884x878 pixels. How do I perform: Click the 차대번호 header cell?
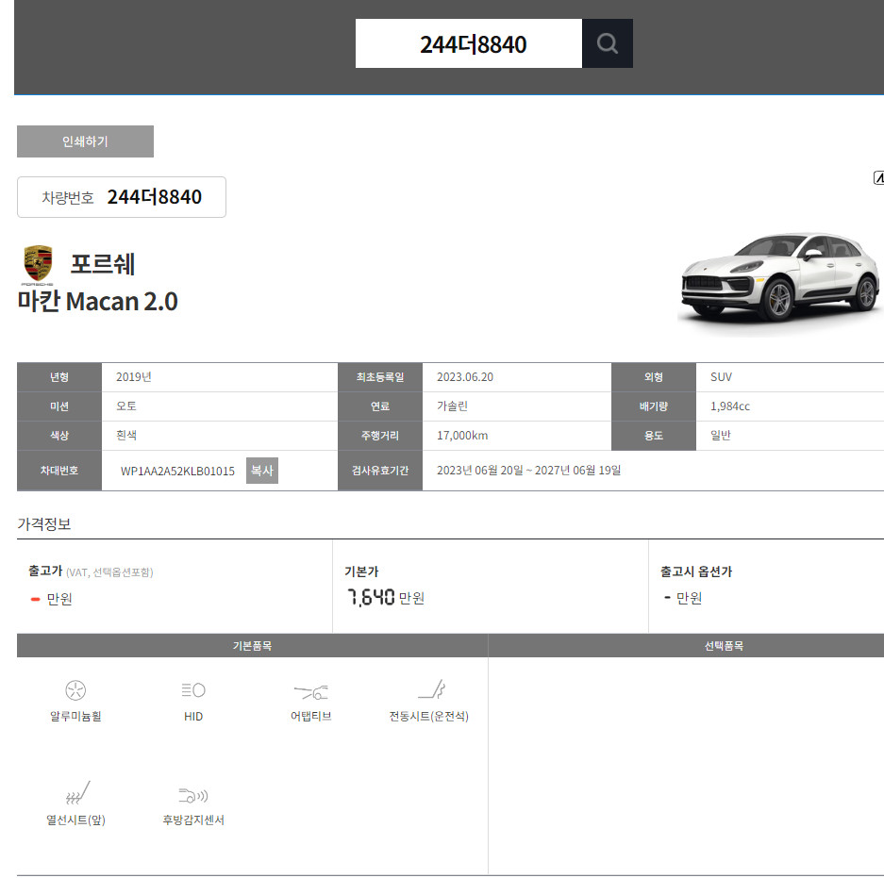59,471
